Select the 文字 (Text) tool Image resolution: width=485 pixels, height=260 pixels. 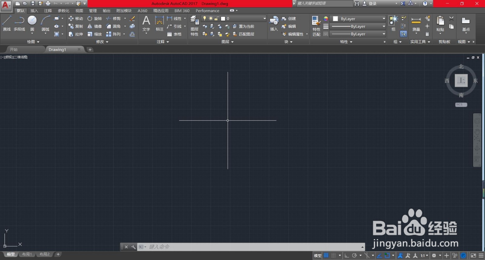coord(146,24)
